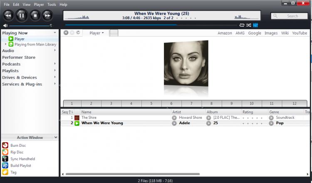Click the Adele album cover art

coord(186,63)
